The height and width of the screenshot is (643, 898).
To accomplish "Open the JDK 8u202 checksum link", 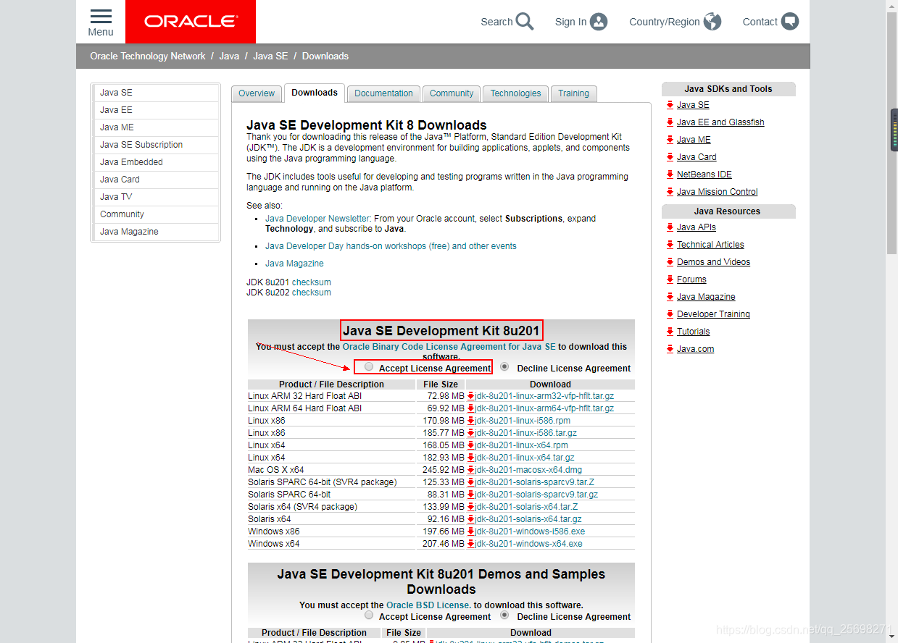I will pos(312,293).
